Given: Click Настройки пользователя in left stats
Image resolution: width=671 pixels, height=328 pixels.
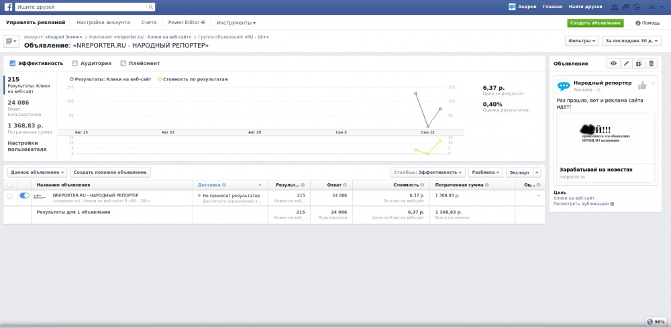Looking at the screenshot, I should 27,146.
